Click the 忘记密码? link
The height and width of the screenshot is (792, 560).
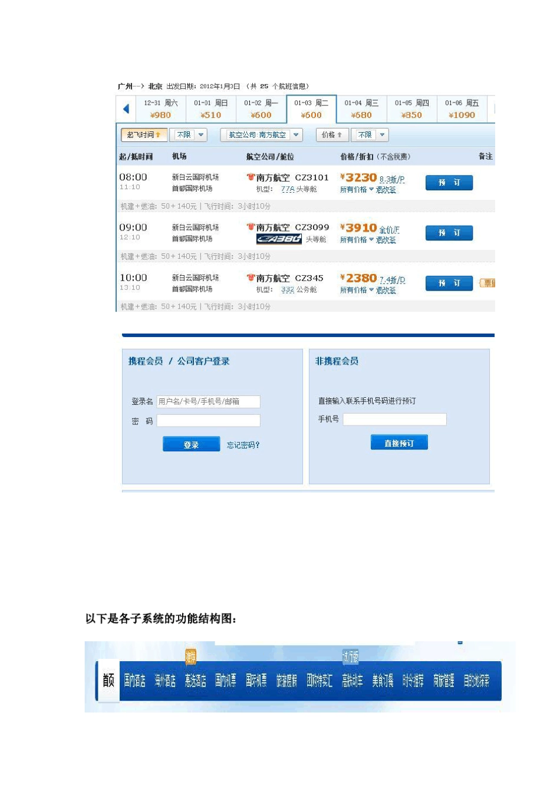[243, 445]
